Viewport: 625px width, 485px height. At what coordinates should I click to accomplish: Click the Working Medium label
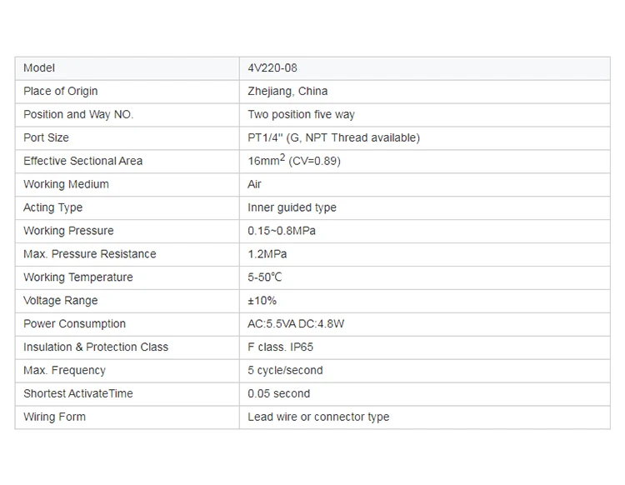[x=66, y=185]
